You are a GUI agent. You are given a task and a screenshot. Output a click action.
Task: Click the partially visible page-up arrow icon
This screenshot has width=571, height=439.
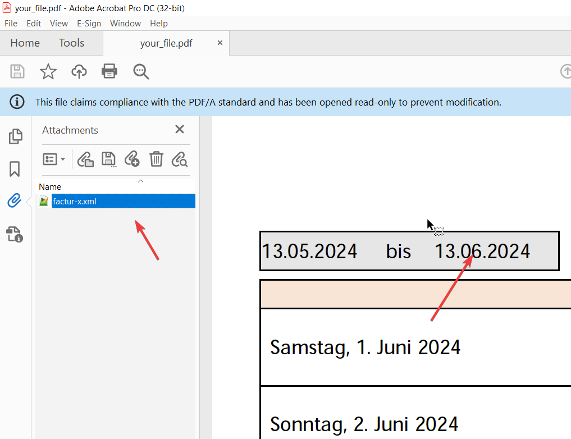click(565, 71)
